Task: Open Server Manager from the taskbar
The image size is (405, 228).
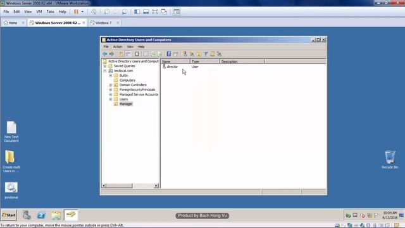Action: pyautogui.click(x=27, y=215)
